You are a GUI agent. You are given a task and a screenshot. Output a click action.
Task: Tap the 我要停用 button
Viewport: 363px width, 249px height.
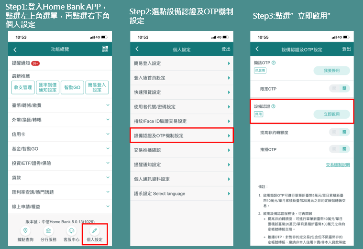(331, 71)
